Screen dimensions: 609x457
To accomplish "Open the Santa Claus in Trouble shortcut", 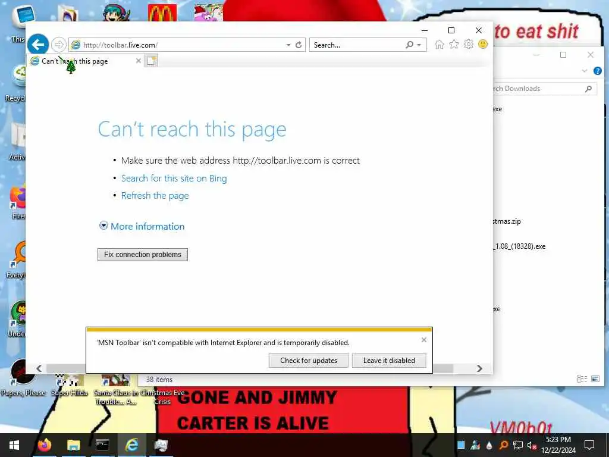I will tap(115, 390).
